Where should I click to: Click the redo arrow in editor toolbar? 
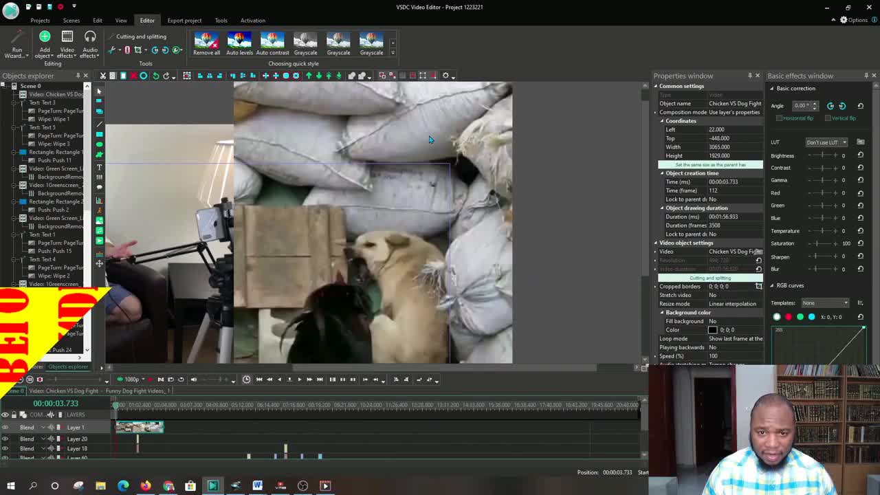pyautogui.click(x=166, y=76)
